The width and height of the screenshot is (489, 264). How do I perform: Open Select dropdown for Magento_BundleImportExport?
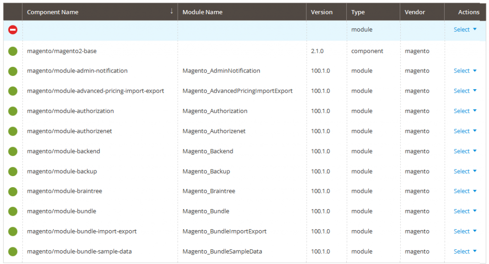pyautogui.click(x=465, y=232)
